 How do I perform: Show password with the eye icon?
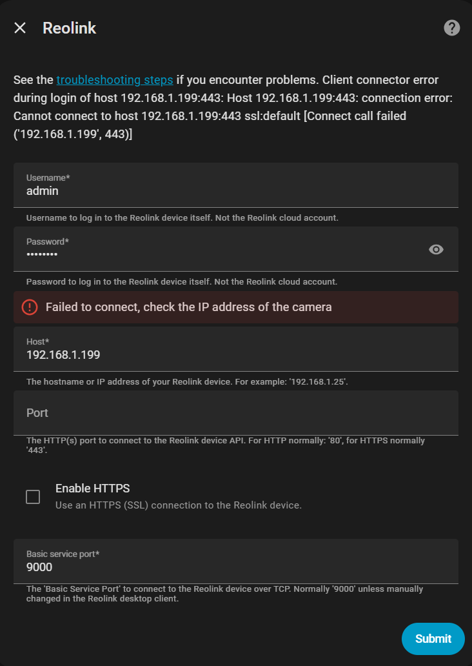point(437,249)
